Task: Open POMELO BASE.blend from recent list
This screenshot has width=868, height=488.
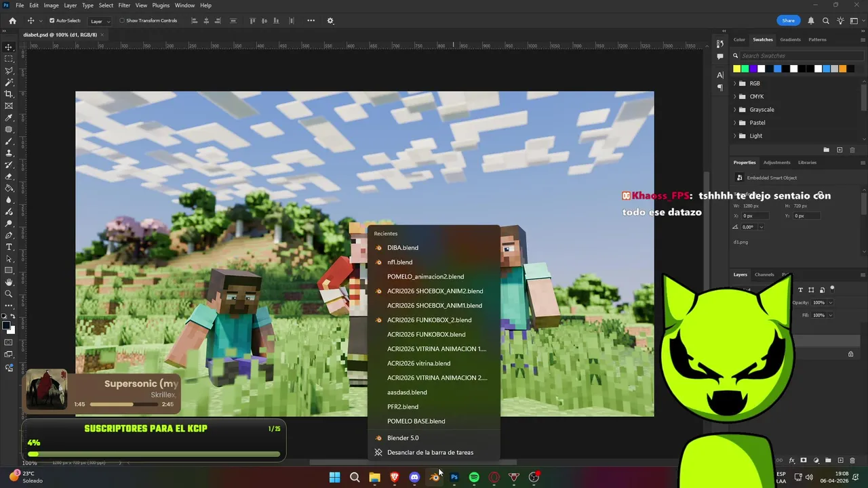Action: pyautogui.click(x=434, y=422)
